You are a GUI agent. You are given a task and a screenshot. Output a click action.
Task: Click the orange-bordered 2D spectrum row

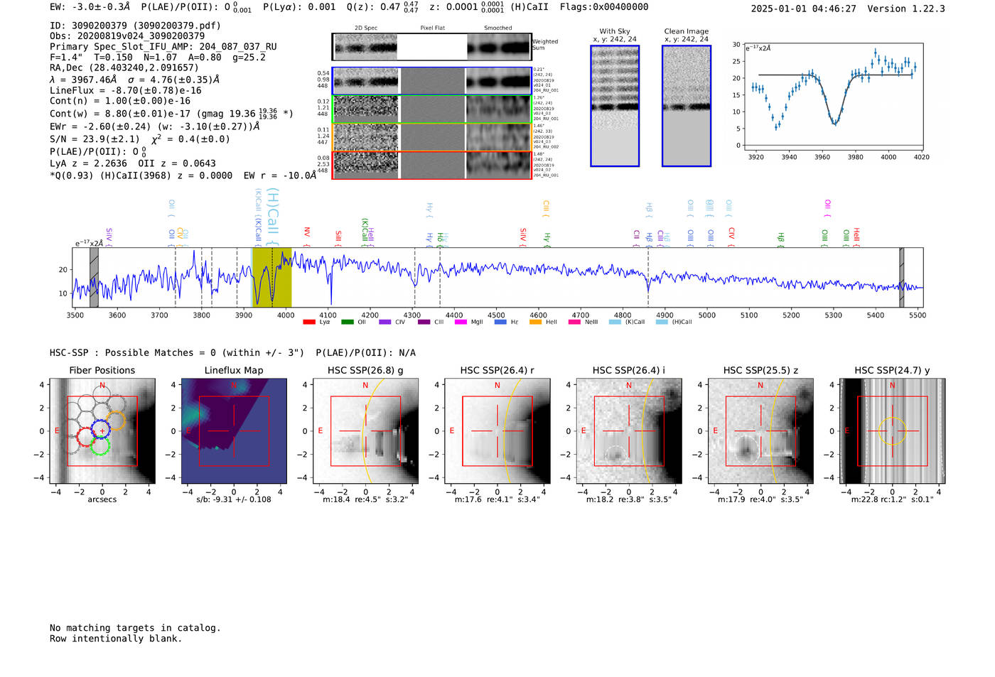point(432,137)
